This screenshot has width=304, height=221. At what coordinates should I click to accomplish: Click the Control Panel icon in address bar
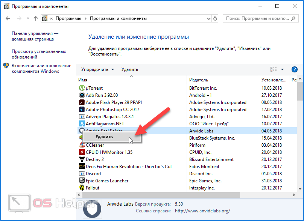[x=45, y=18]
